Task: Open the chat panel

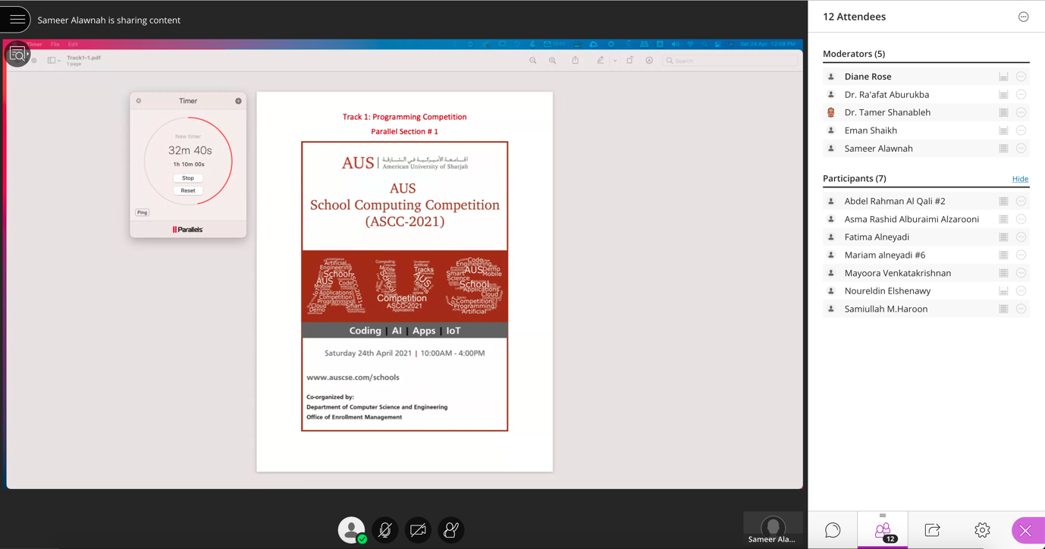Action: pos(833,530)
